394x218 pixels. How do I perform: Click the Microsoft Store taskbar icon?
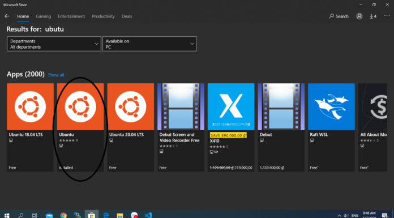click(x=92, y=215)
